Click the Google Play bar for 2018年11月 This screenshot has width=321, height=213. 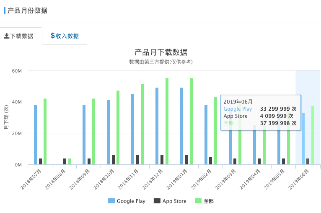133,129
